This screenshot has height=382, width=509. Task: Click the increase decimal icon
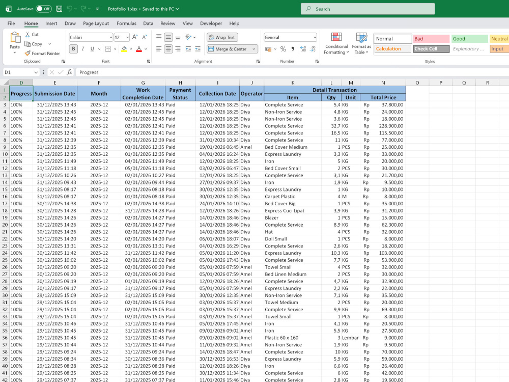(x=303, y=49)
